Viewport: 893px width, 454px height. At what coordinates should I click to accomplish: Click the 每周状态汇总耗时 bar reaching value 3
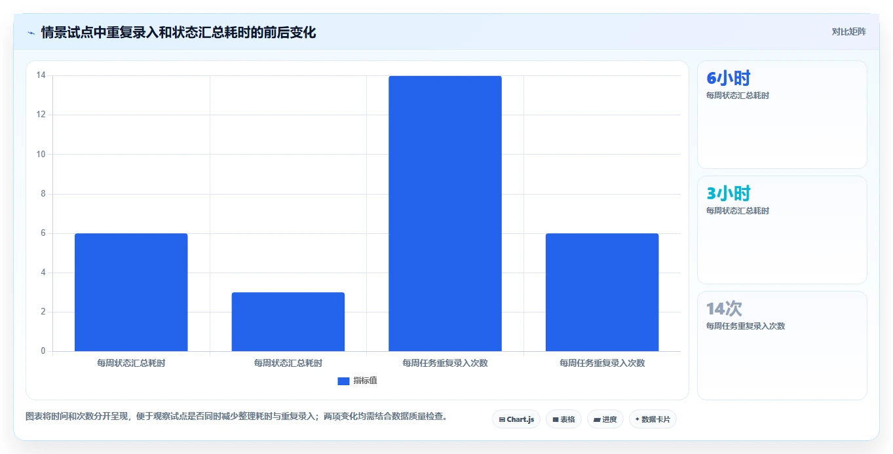point(288,322)
